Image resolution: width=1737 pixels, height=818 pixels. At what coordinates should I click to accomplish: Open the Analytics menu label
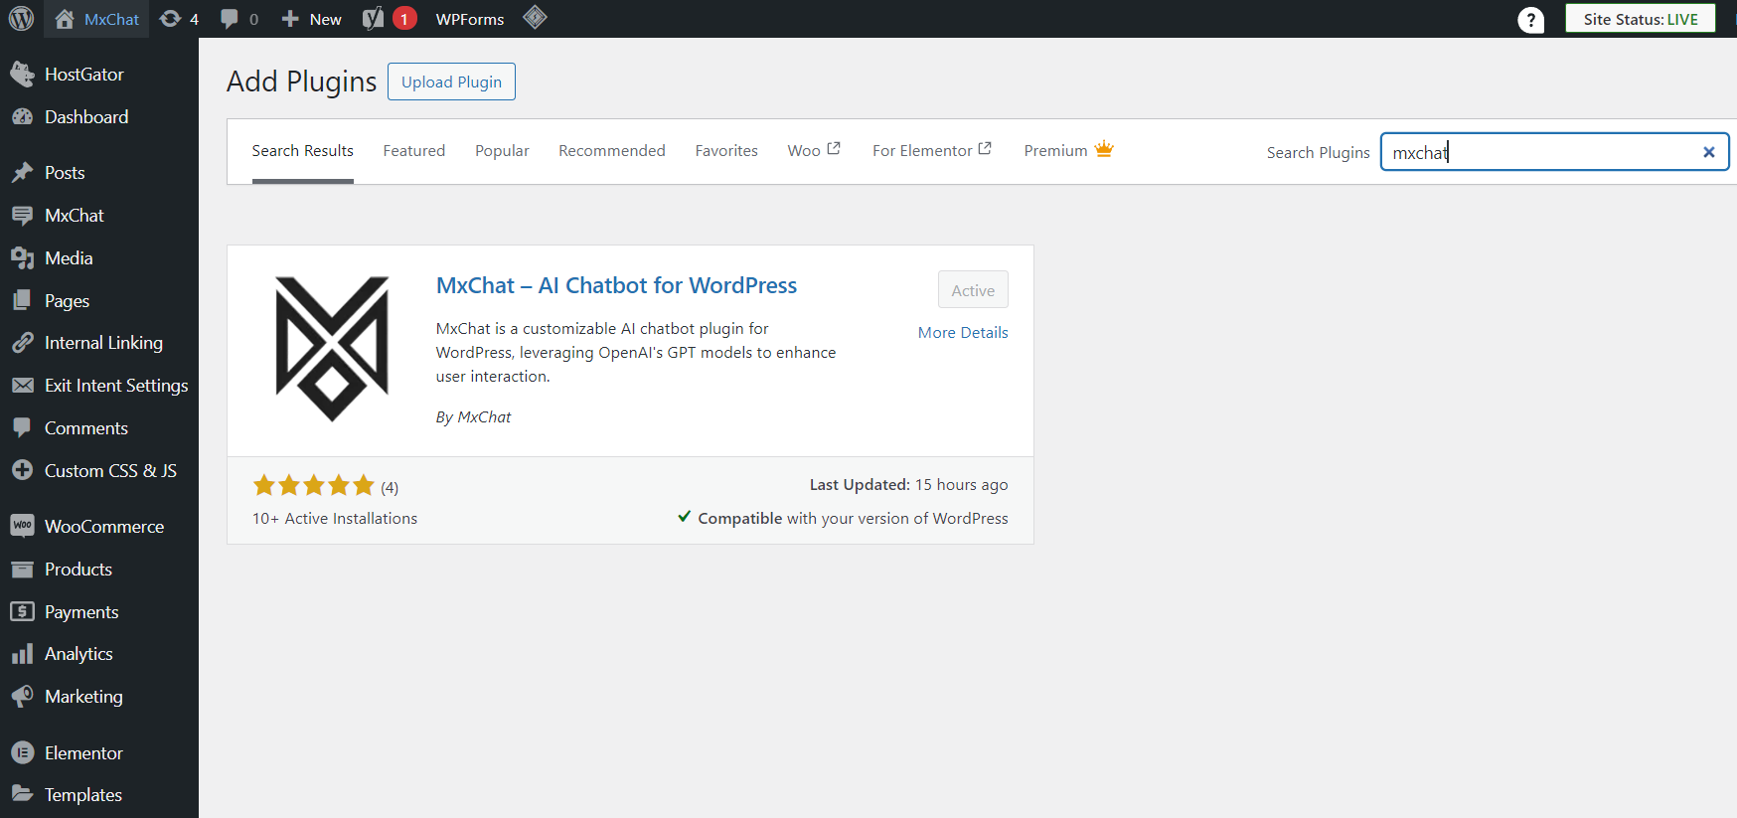(x=79, y=654)
